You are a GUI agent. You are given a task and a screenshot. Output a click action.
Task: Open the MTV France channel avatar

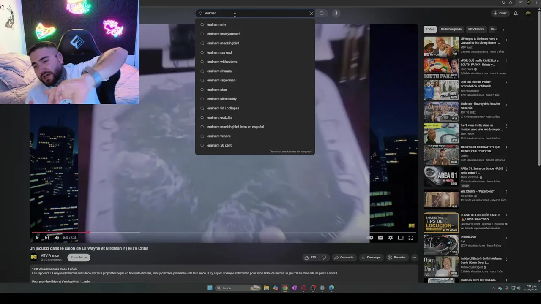tap(34, 257)
